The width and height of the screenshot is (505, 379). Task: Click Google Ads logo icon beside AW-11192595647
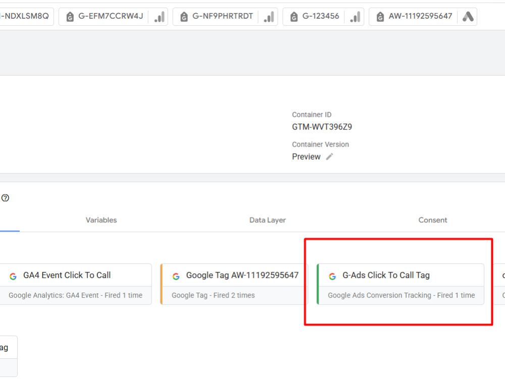[468, 17]
